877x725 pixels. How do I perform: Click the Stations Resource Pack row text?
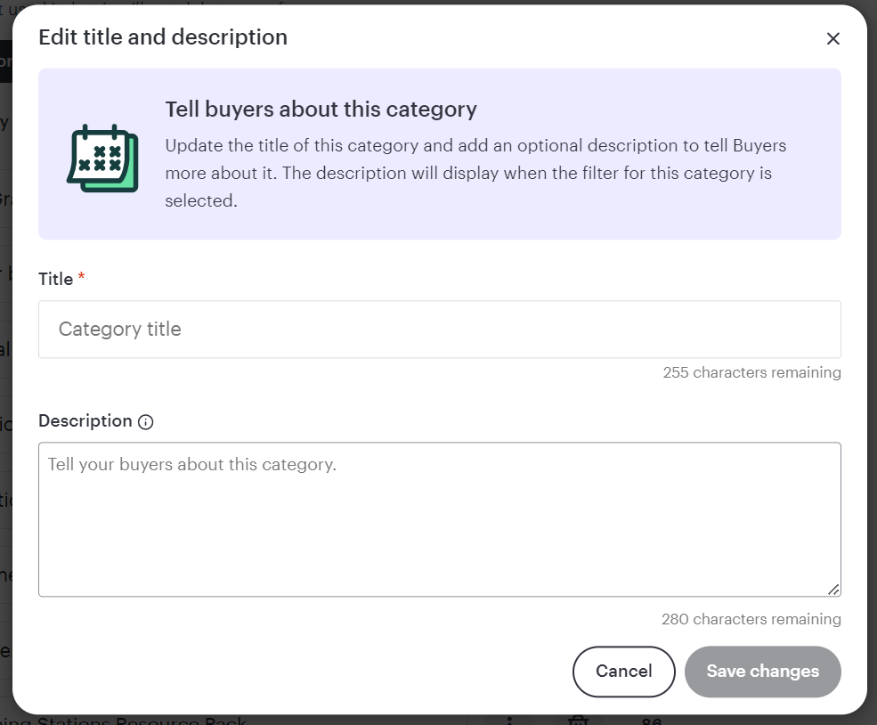click(134, 720)
